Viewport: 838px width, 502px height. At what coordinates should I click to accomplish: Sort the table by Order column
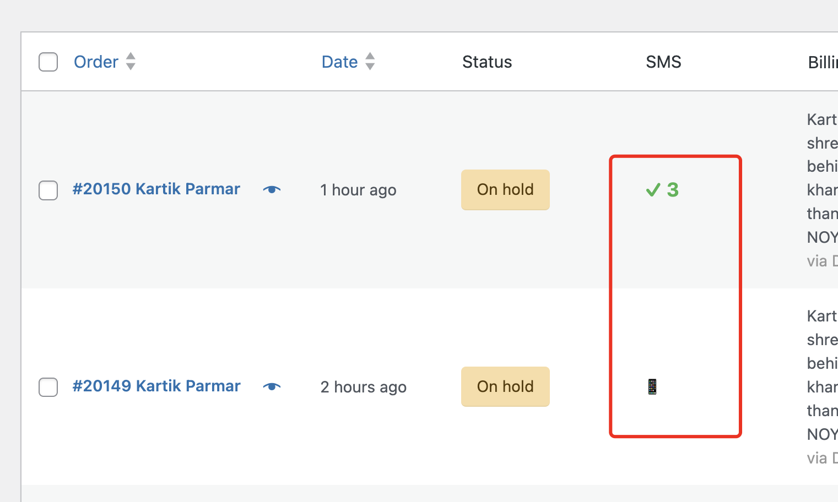(96, 62)
